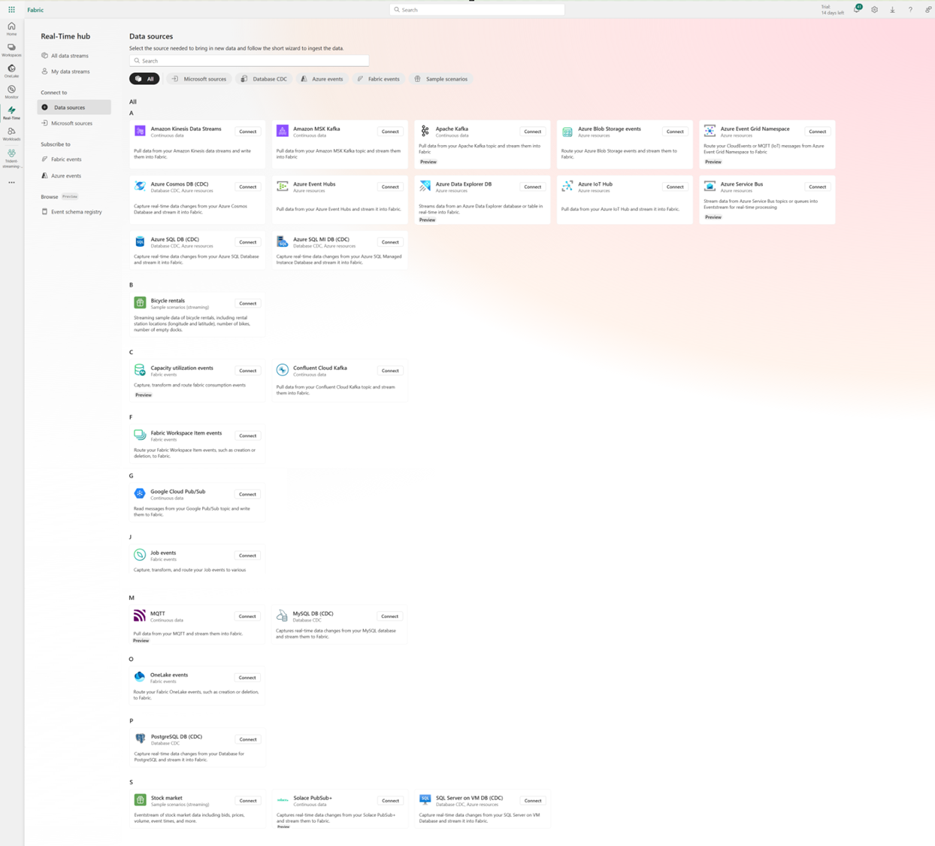
Task: Open Workspaces from the left rail
Action: tap(11, 50)
